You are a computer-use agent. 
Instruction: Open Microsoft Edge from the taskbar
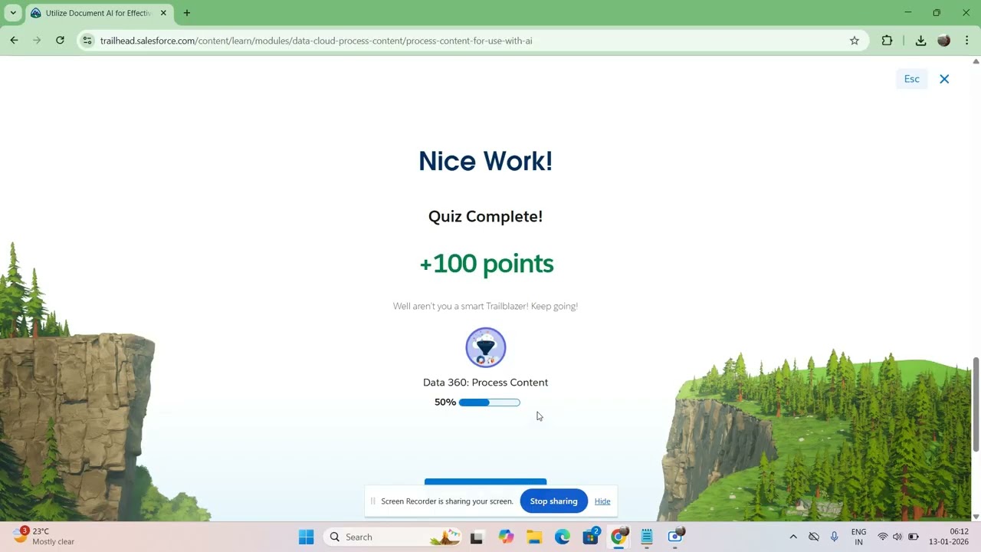point(563,537)
